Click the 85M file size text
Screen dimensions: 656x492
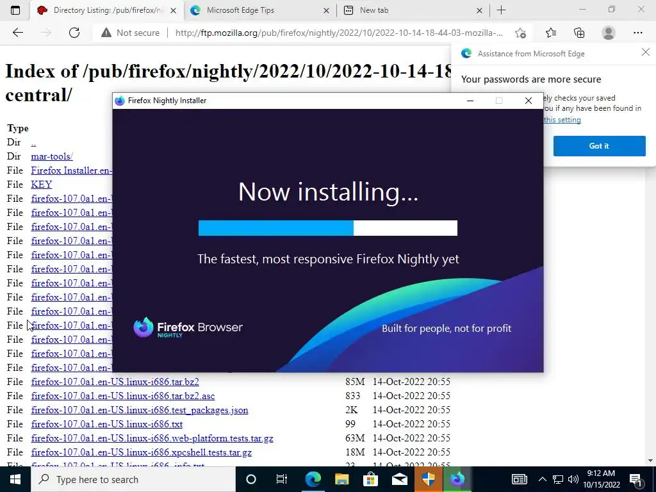(355, 382)
